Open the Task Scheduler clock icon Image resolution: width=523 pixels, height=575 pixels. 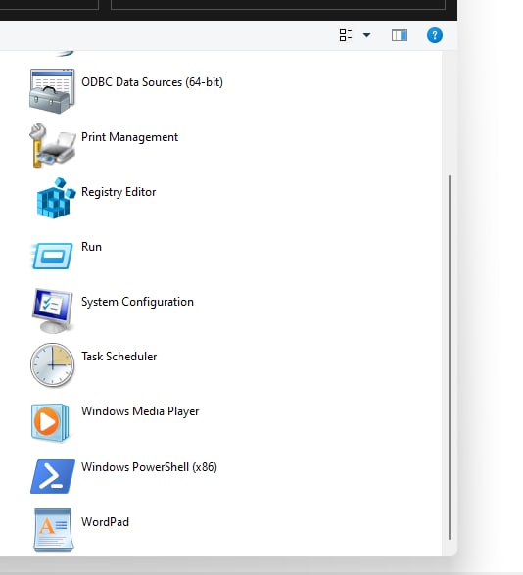point(52,365)
